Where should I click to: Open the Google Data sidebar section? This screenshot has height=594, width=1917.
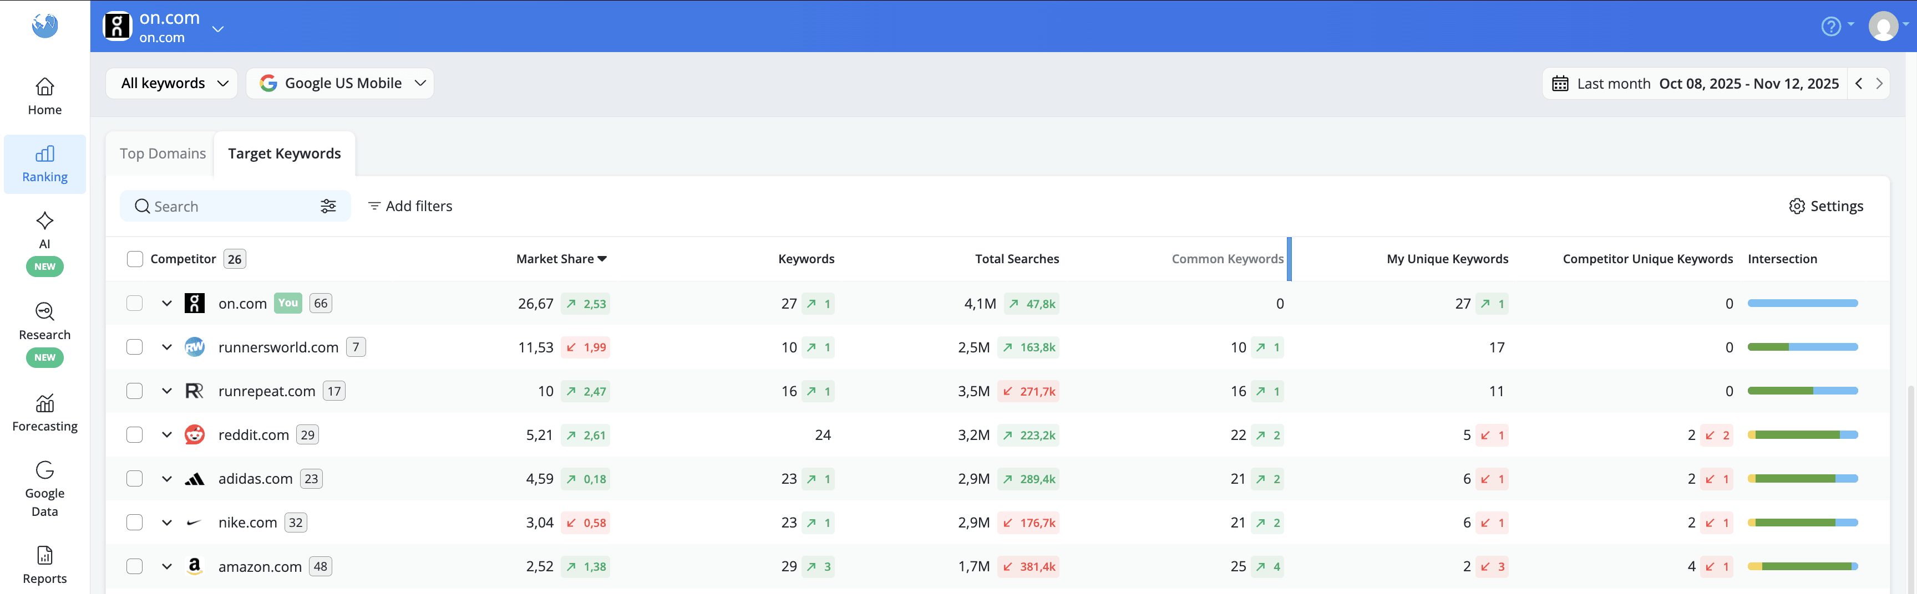pyautogui.click(x=44, y=488)
